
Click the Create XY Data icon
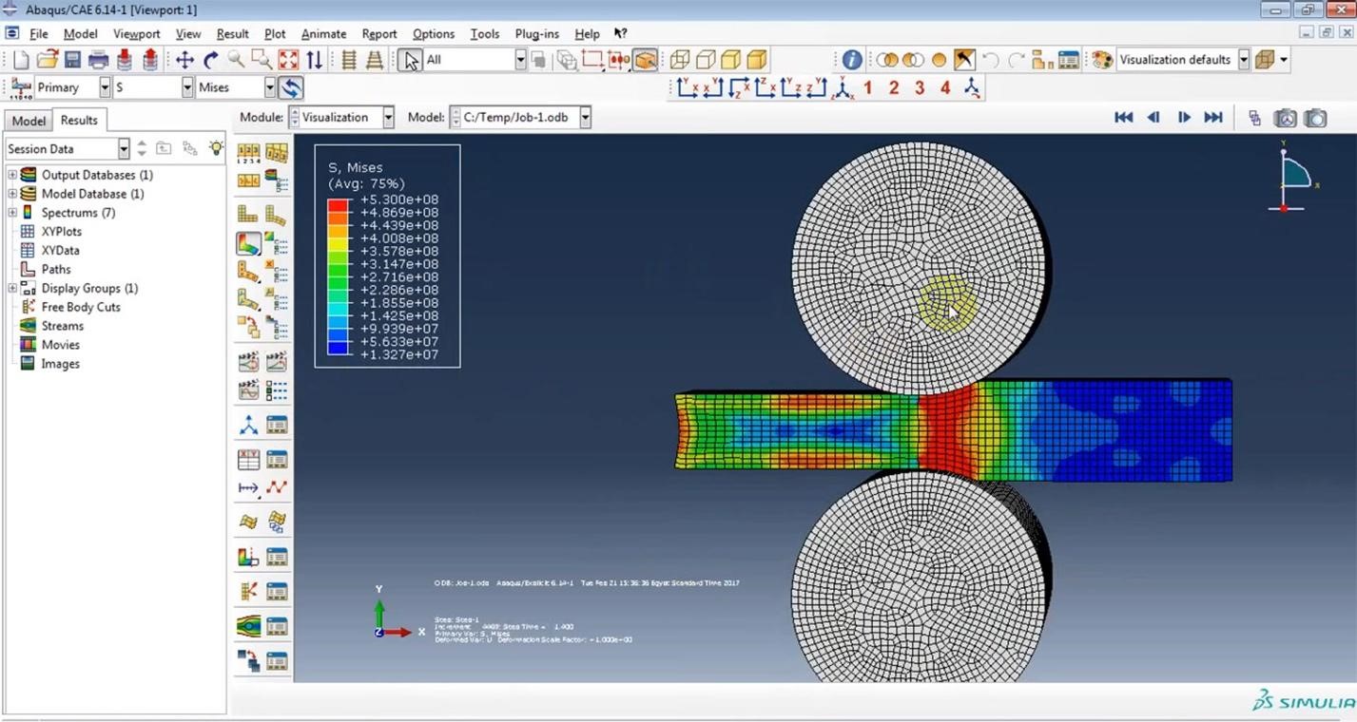[x=248, y=460]
